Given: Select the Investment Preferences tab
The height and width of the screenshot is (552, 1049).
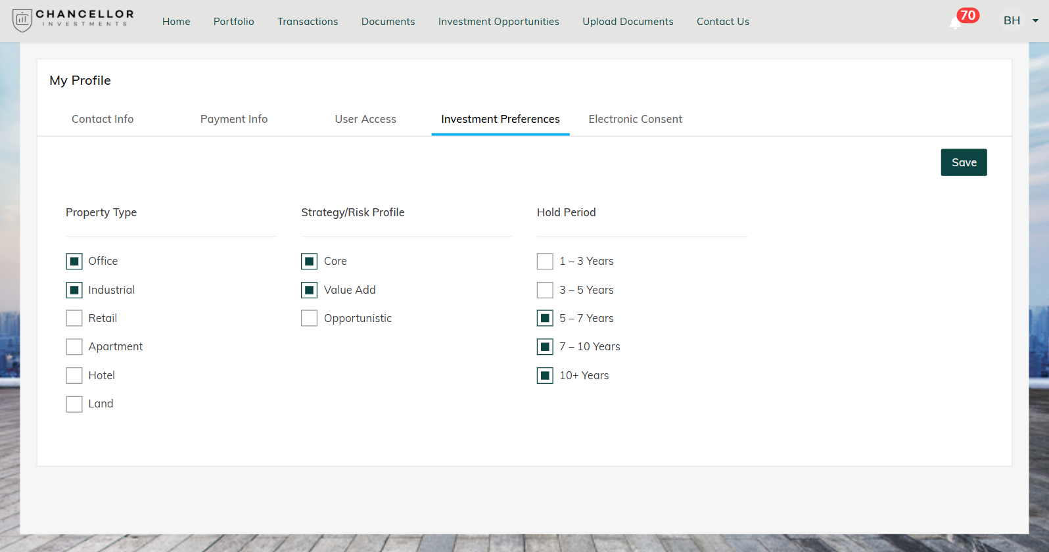Looking at the screenshot, I should point(500,119).
